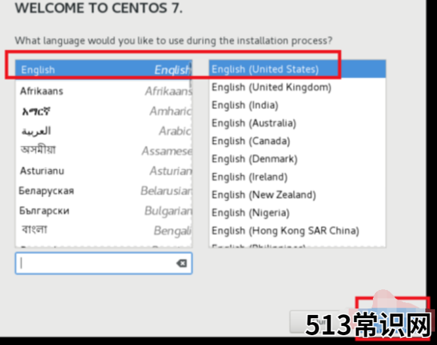Pick English (Ireland) locale
This screenshot has width=437, height=345.
pos(298,177)
